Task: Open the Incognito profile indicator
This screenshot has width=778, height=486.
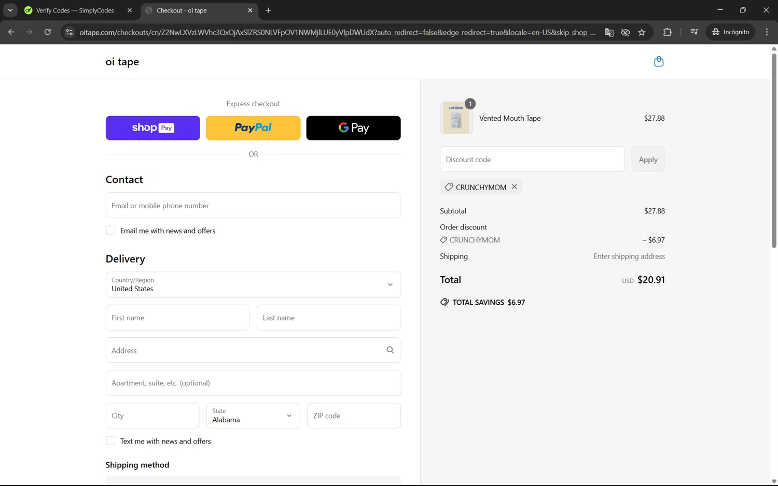Action: coord(730,32)
